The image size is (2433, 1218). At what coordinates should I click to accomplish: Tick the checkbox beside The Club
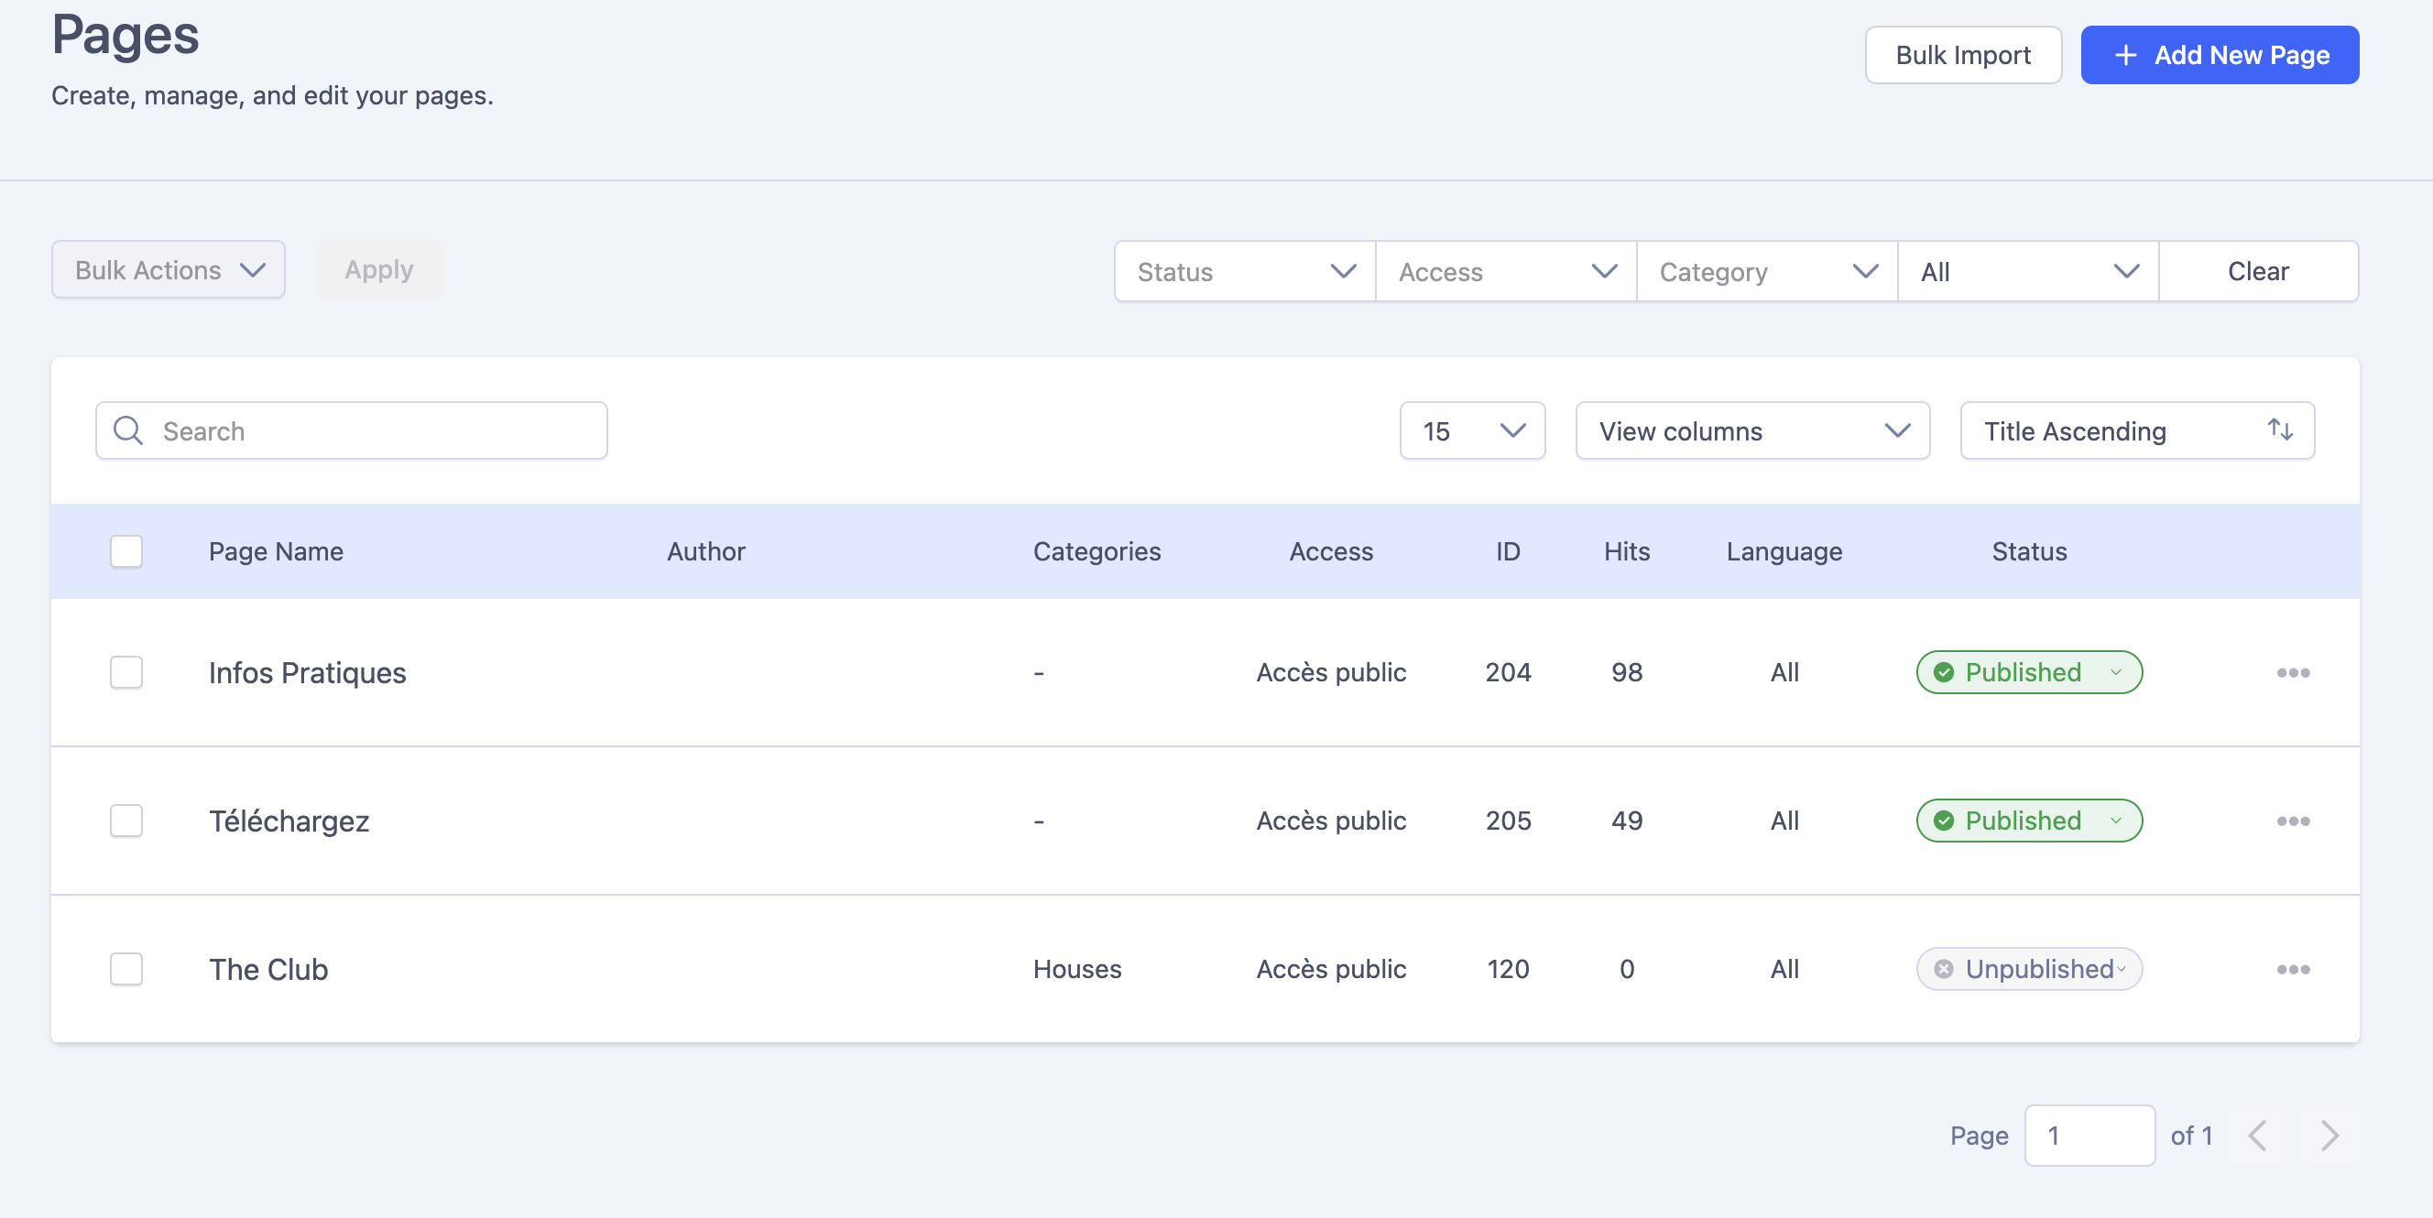(x=126, y=969)
